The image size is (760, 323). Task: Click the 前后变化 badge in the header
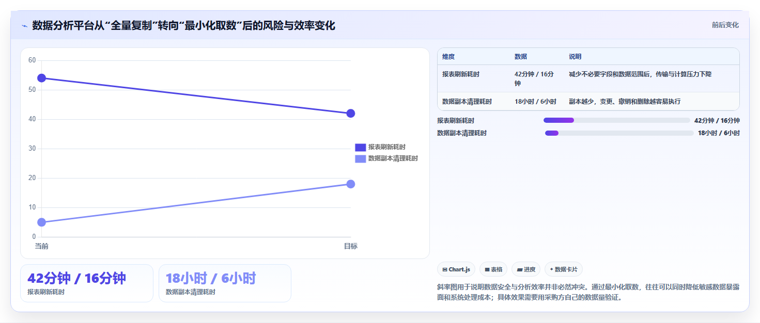[x=725, y=25]
